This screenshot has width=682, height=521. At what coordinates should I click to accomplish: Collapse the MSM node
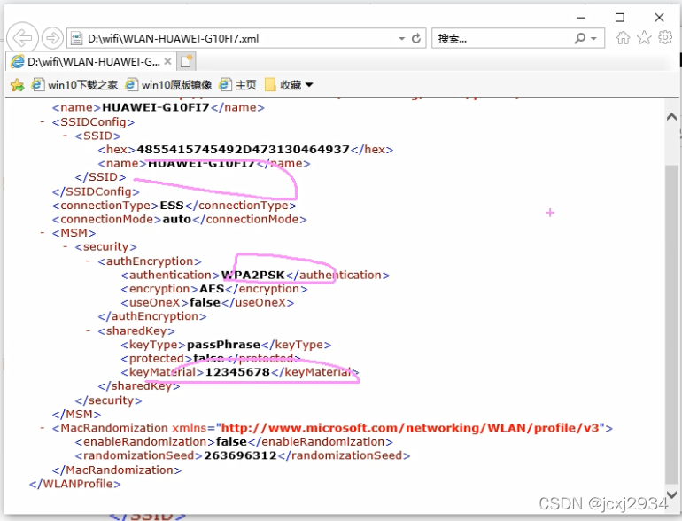(x=43, y=233)
